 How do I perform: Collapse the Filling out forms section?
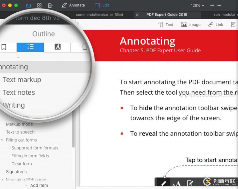pyautogui.click(x=2, y=140)
